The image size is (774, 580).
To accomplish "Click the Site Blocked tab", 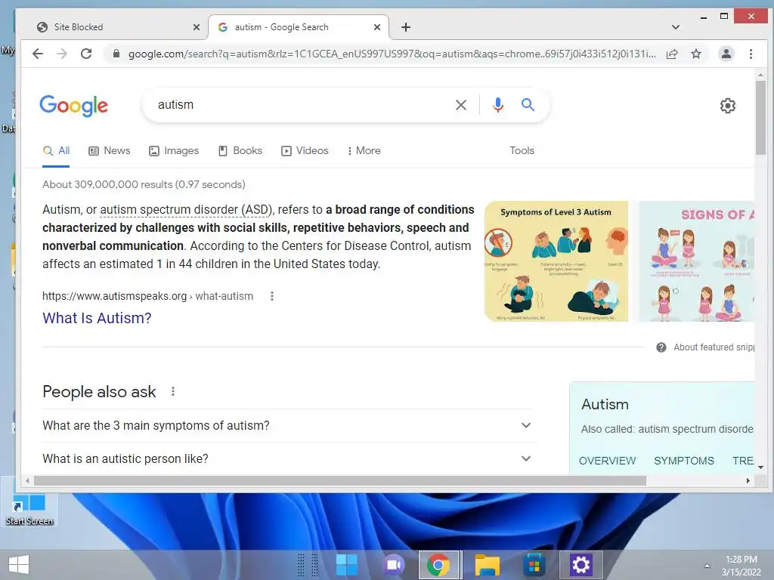I will [115, 27].
